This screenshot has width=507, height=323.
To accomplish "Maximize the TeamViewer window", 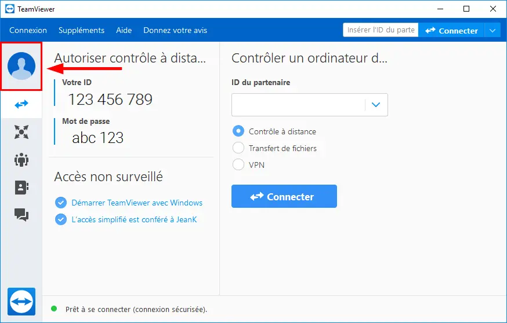I will 466,9.
